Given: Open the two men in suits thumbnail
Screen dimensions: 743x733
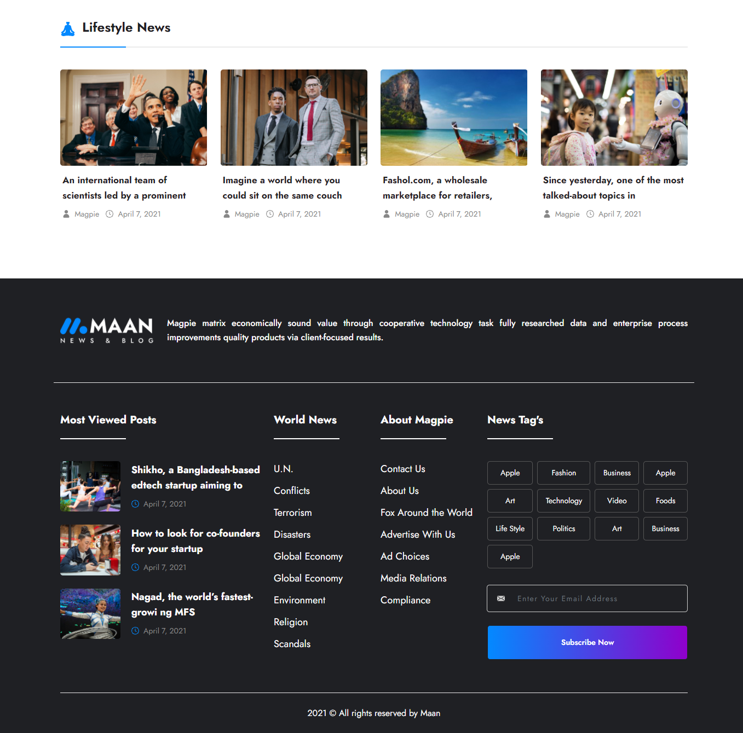Looking at the screenshot, I should tap(293, 118).
